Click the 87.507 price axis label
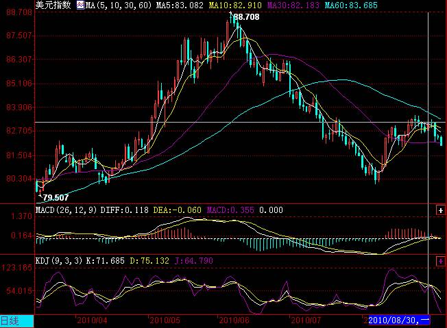447x328 pixels. tap(19, 36)
